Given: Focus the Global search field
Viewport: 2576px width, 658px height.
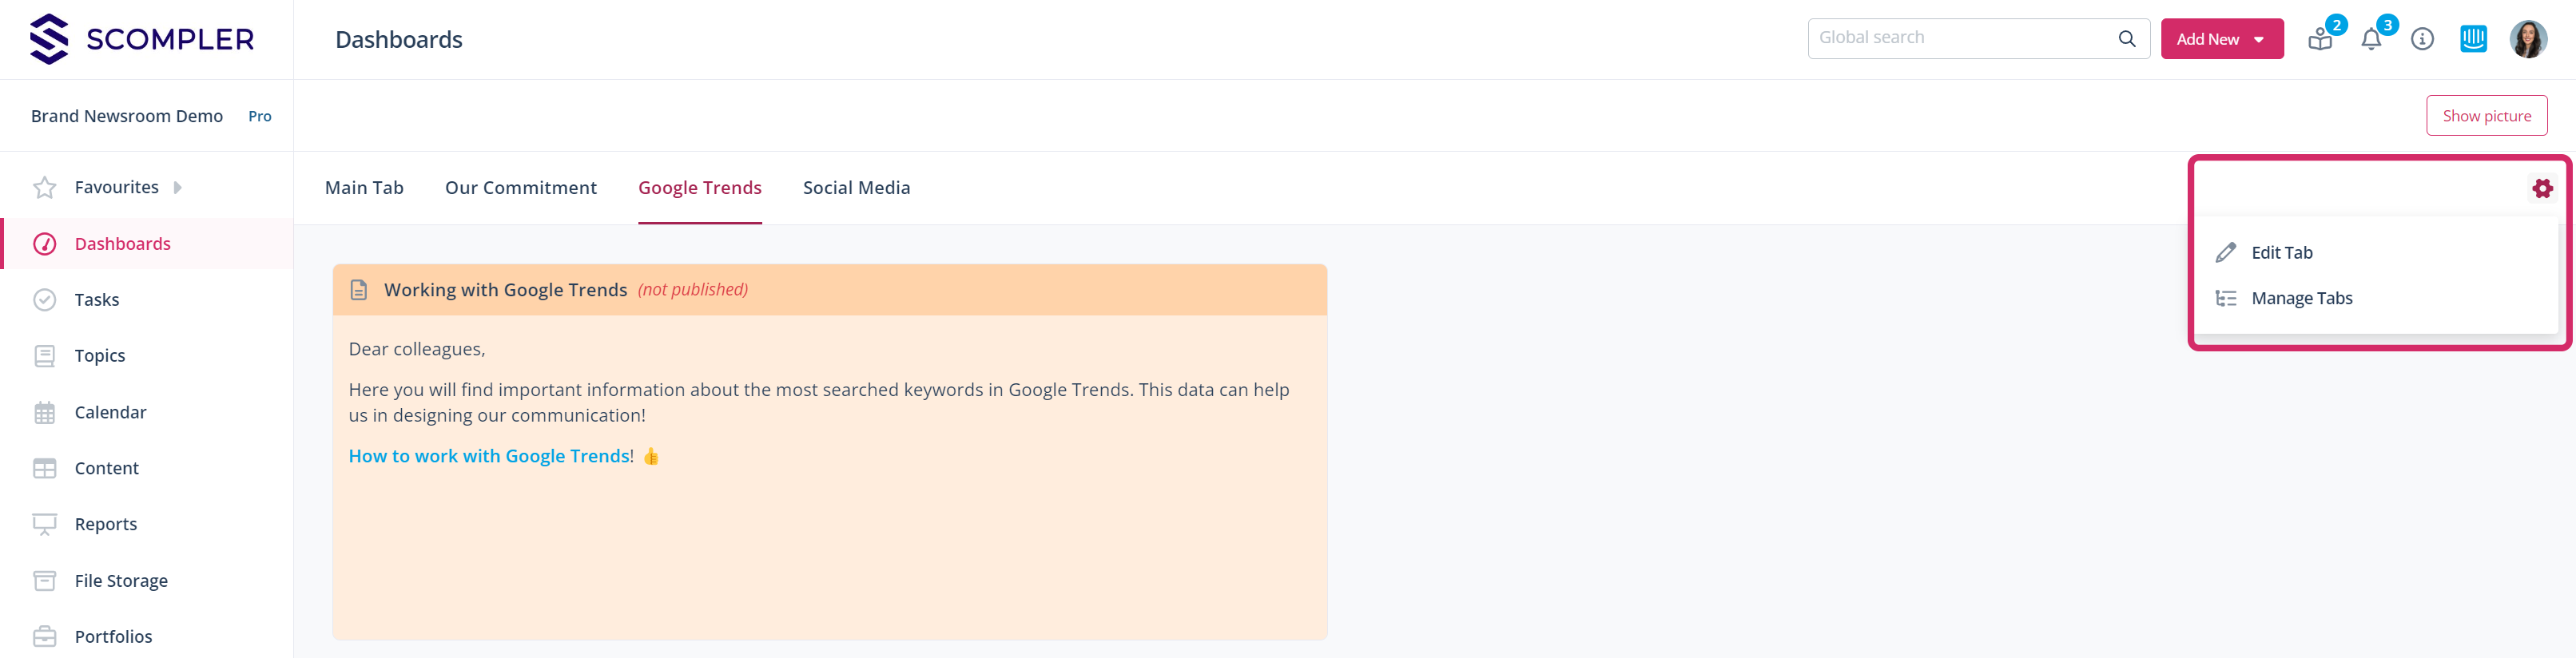Looking at the screenshot, I should point(1960,38).
